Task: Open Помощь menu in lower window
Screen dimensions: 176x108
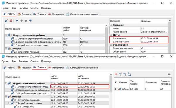Action: 46,61
